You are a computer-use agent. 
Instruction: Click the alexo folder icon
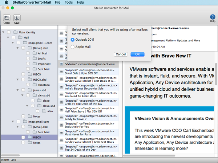tap(39, 100)
